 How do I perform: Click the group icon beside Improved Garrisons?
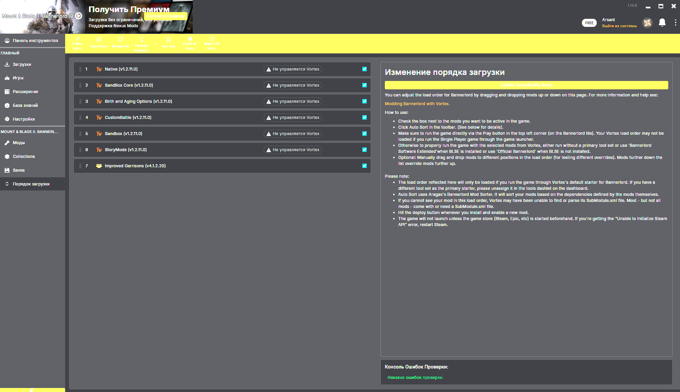[99, 166]
